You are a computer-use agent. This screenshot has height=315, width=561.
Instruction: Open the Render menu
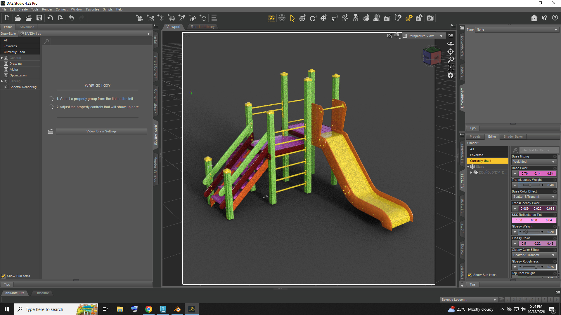pos(47,9)
